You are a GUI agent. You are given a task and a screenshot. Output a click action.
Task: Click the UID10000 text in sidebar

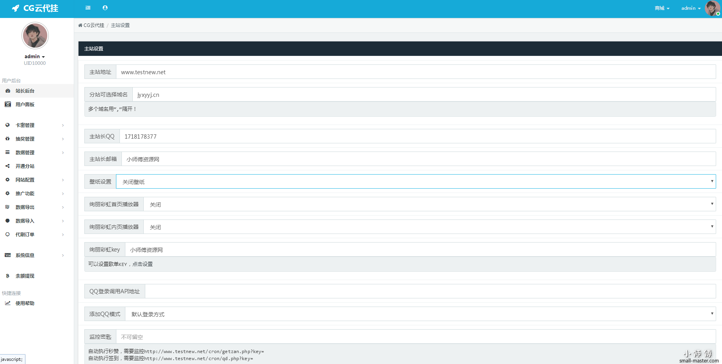(x=35, y=63)
